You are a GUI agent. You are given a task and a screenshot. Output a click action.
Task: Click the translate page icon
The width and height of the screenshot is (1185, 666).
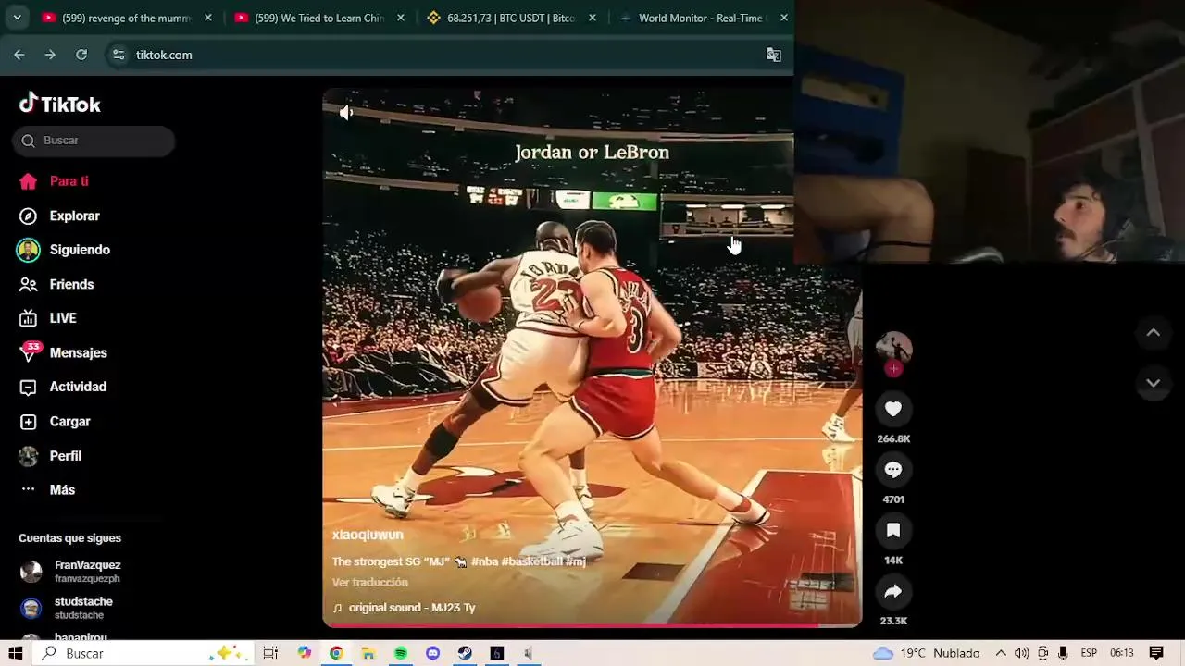click(x=774, y=55)
